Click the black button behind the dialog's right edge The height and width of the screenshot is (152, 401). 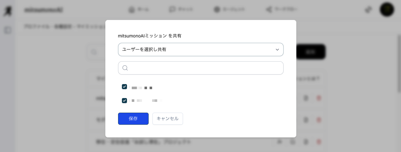coord(311,52)
